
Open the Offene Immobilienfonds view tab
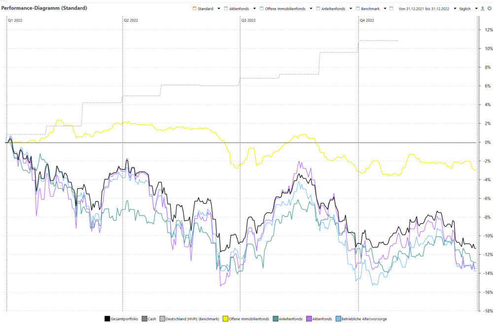(282, 9)
